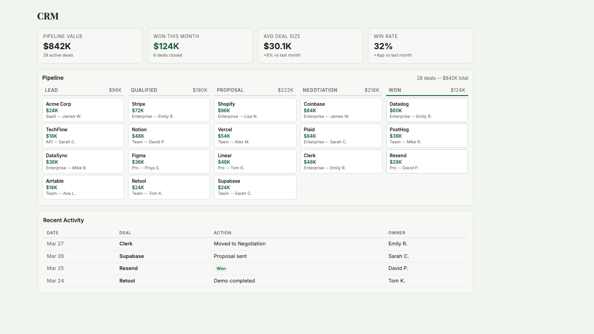
Task: Click the CRM logo title
Action: pyautogui.click(x=48, y=16)
